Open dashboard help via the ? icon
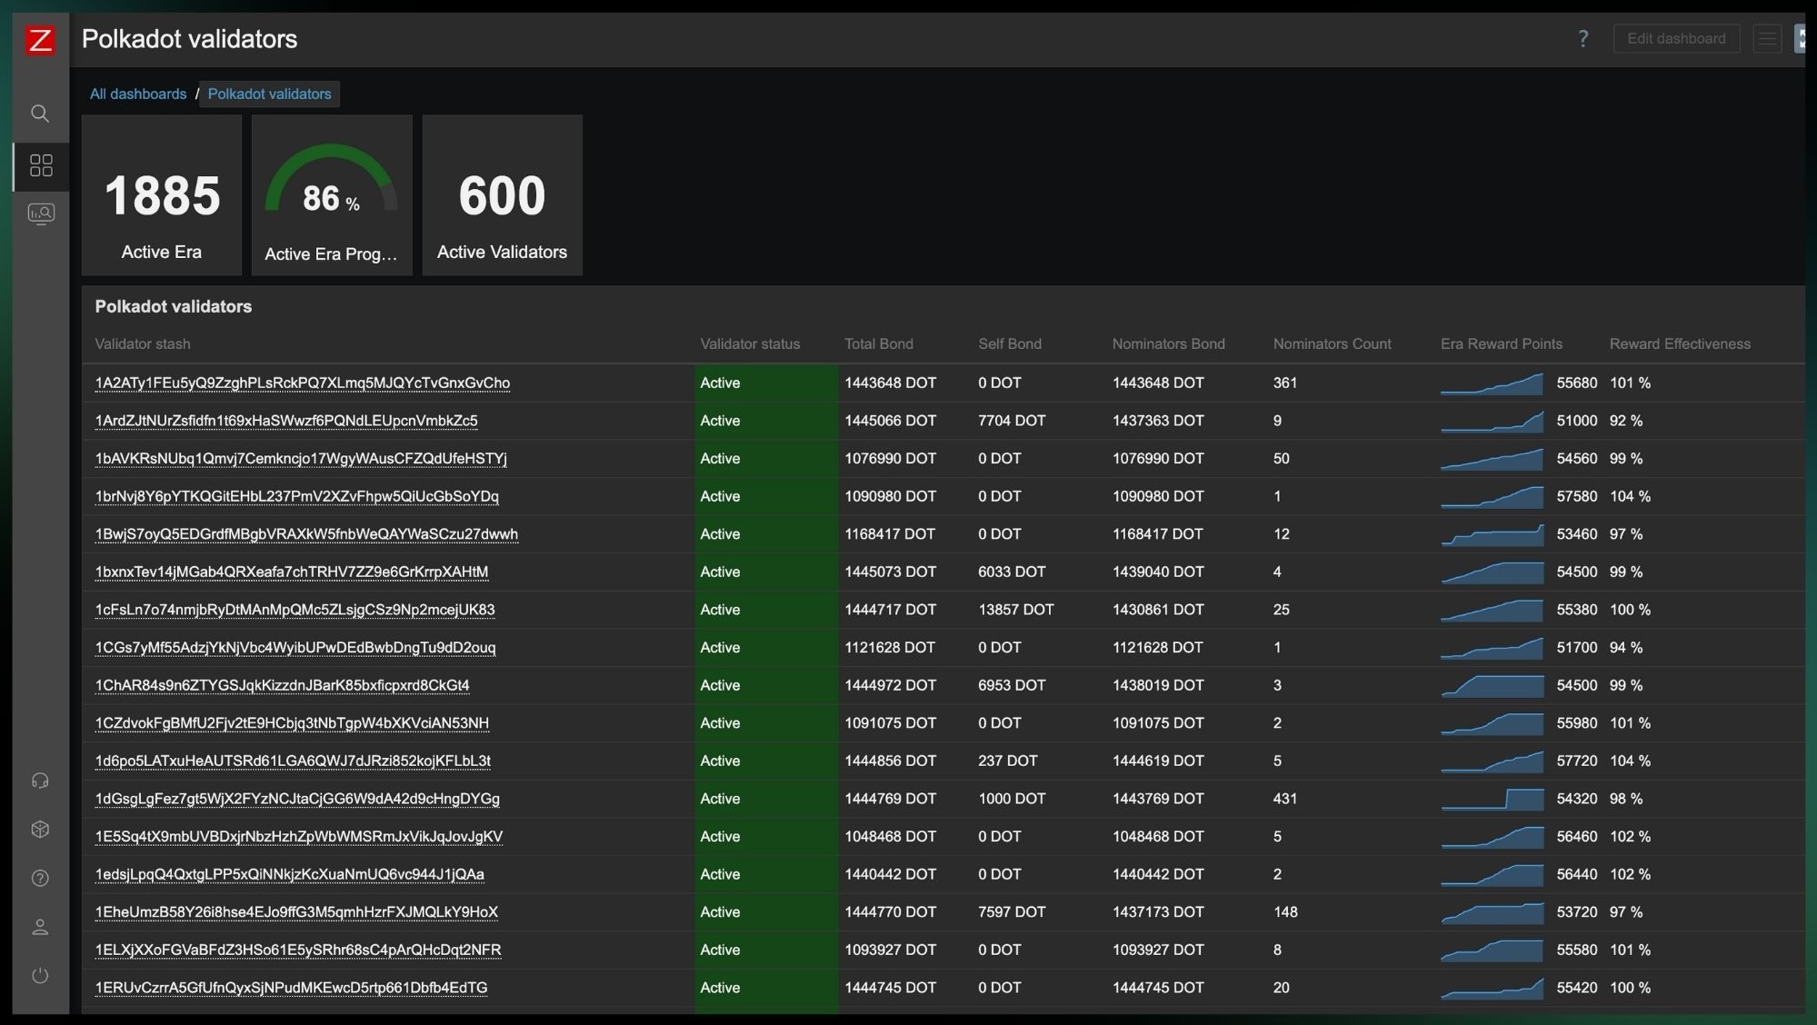This screenshot has width=1817, height=1025. point(1582,38)
